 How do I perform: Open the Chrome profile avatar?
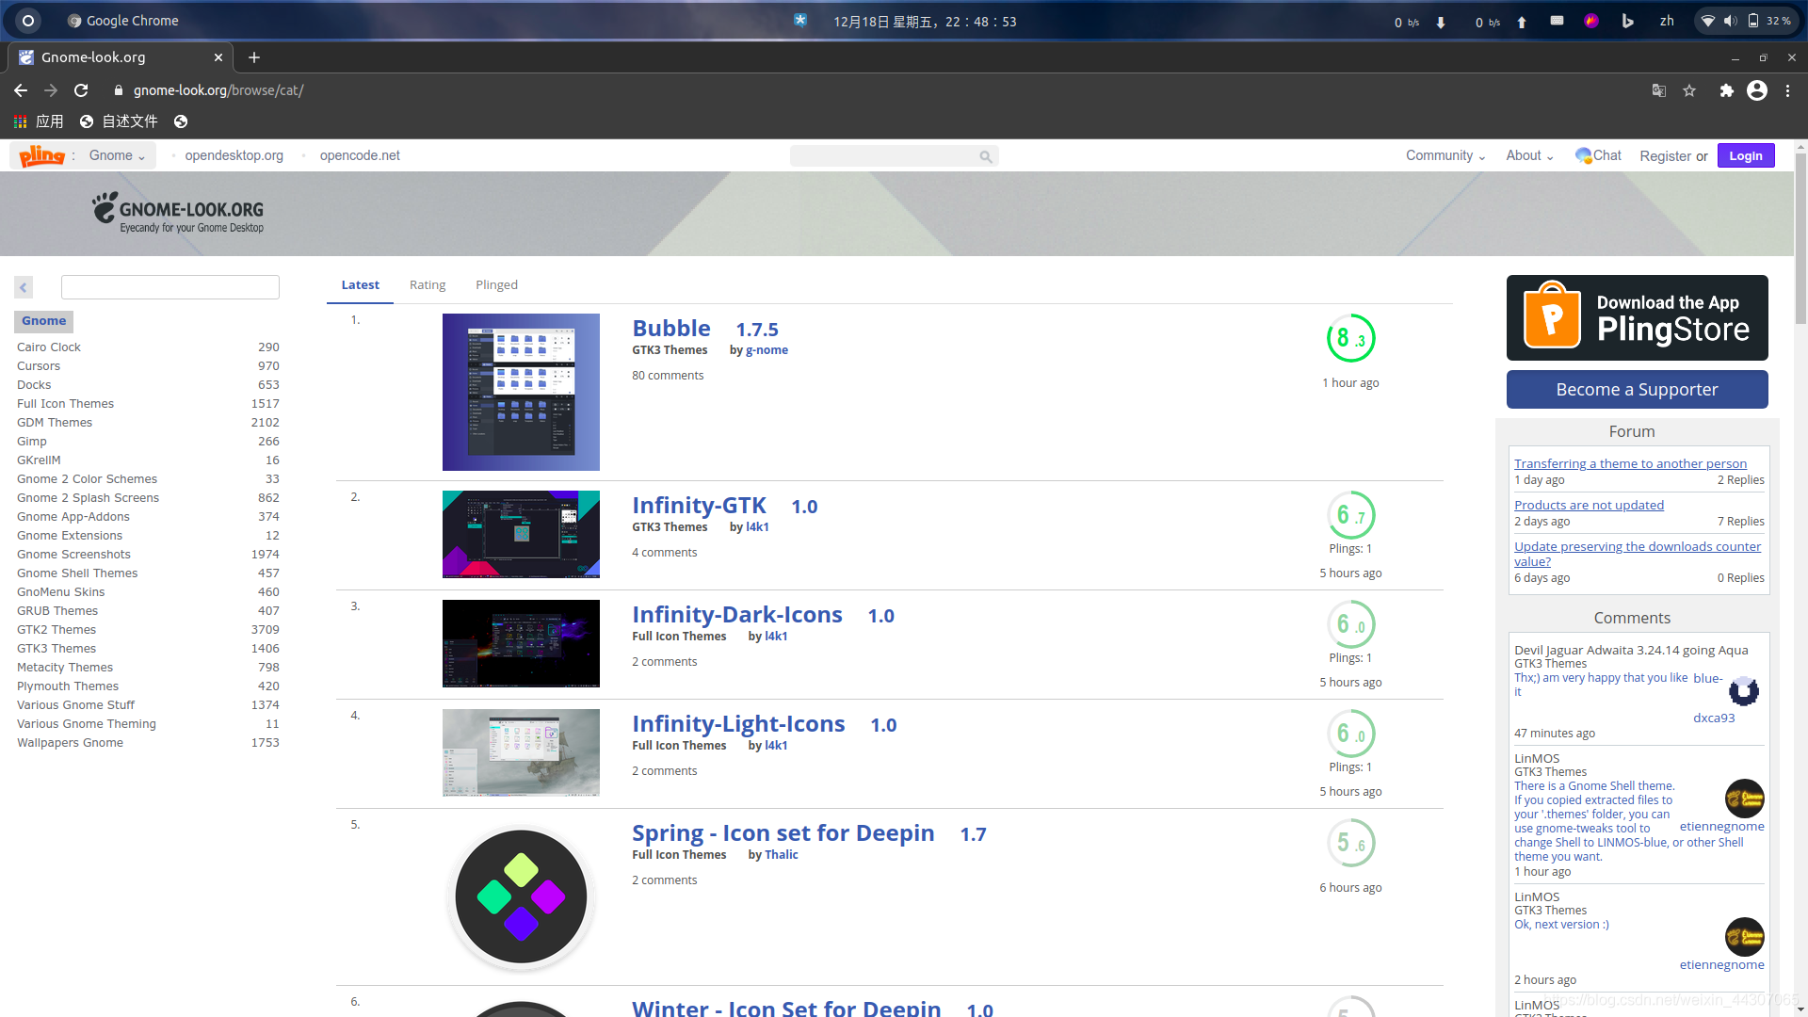[1757, 90]
